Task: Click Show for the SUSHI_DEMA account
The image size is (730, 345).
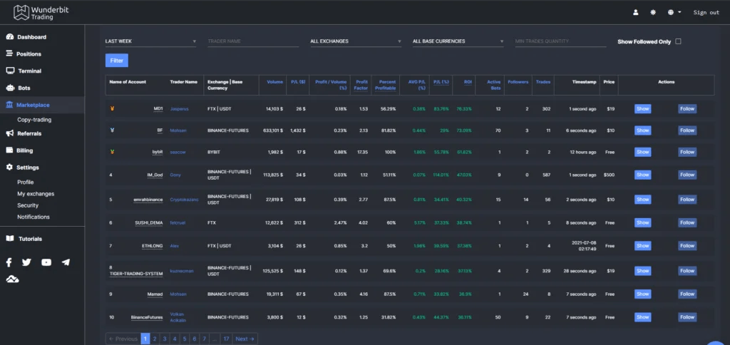Action: click(x=642, y=222)
